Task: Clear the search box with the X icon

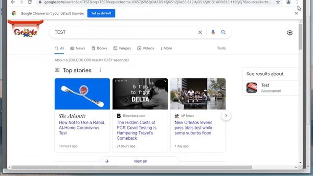Action: 200,32
